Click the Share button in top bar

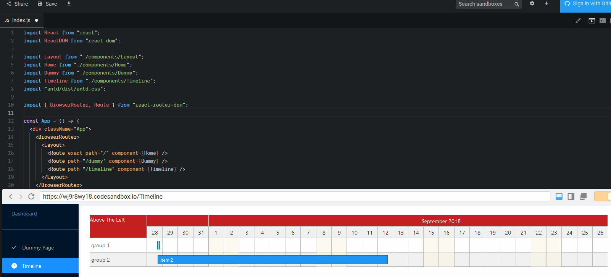point(17,4)
